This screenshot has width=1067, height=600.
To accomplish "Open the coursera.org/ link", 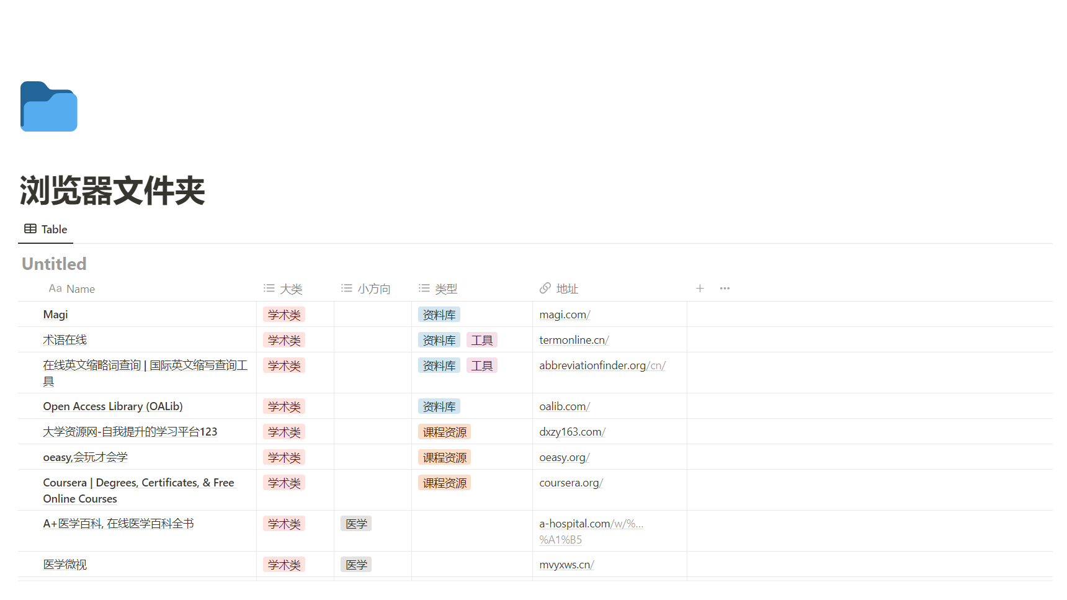I will pos(571,483).
